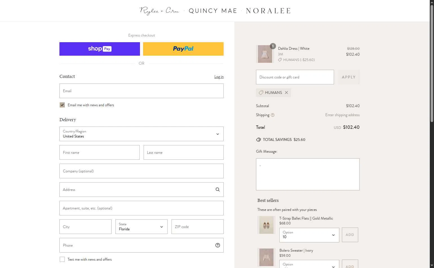Open the Bolero Sweater Option dropdown

309,264
